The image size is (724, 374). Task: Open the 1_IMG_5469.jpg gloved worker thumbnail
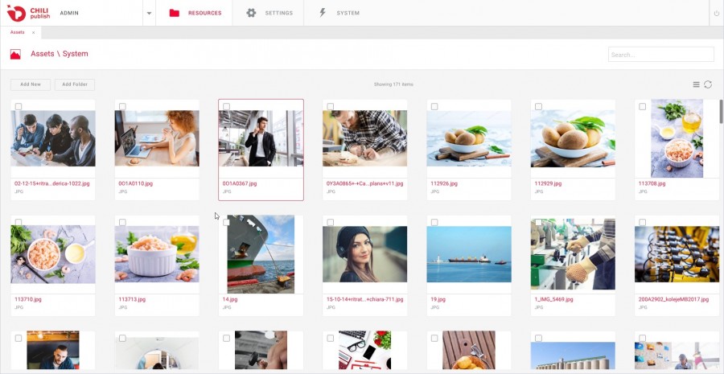click(573, 254)
